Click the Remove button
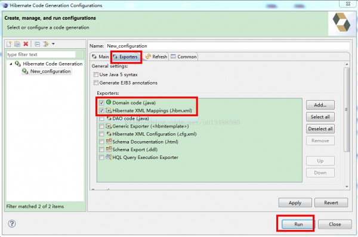 320,141
